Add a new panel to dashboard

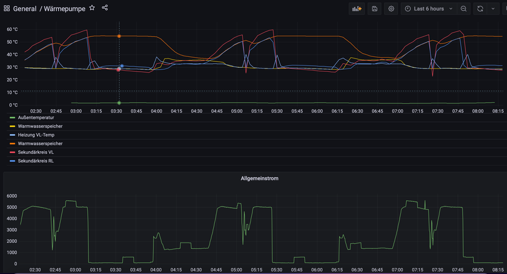(357, 9)
